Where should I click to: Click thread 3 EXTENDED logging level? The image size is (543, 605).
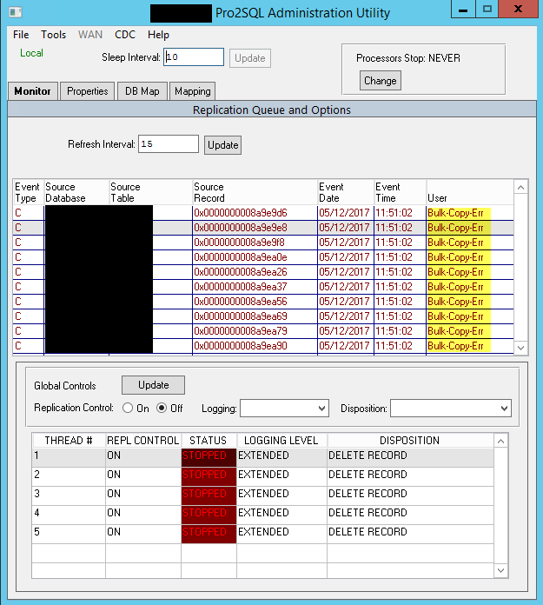tap(281, 494)
